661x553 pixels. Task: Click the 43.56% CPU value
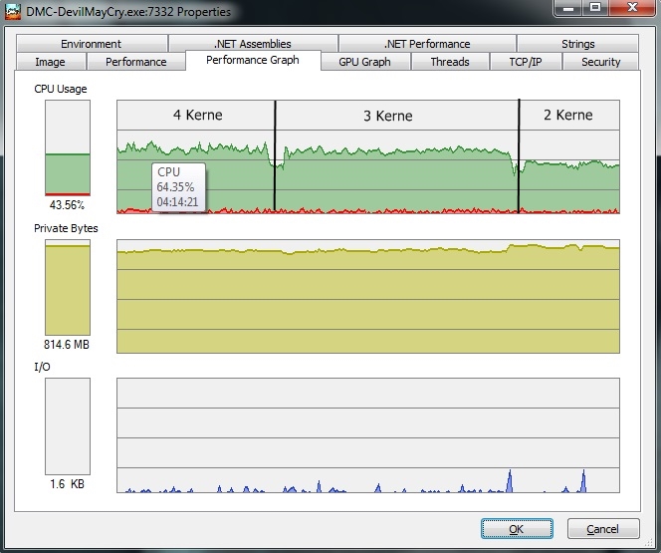pyautogui.click(x=67, y=205)
